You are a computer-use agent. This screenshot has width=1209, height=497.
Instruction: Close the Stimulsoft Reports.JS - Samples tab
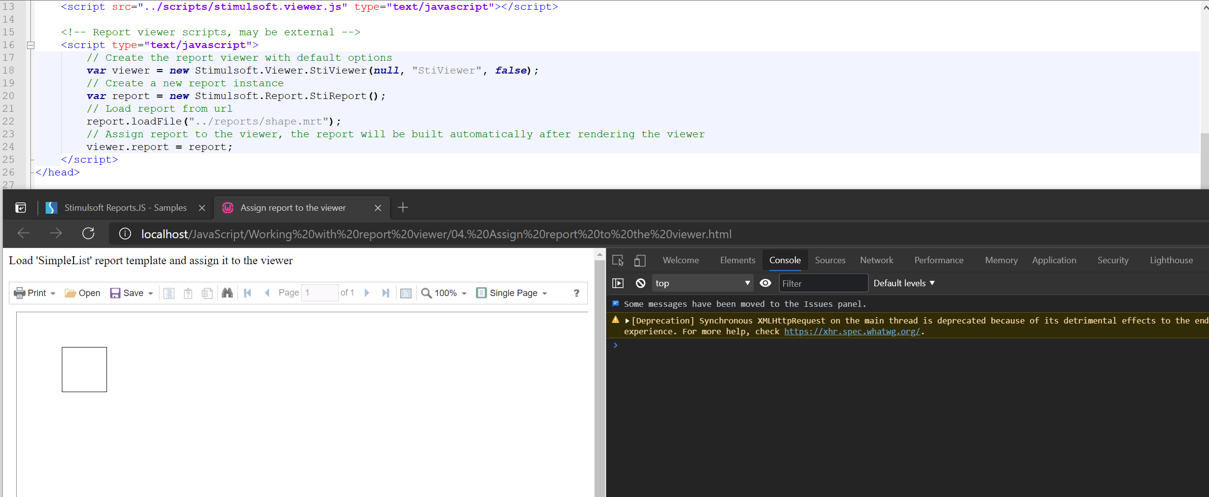click(x=202, y=208)
